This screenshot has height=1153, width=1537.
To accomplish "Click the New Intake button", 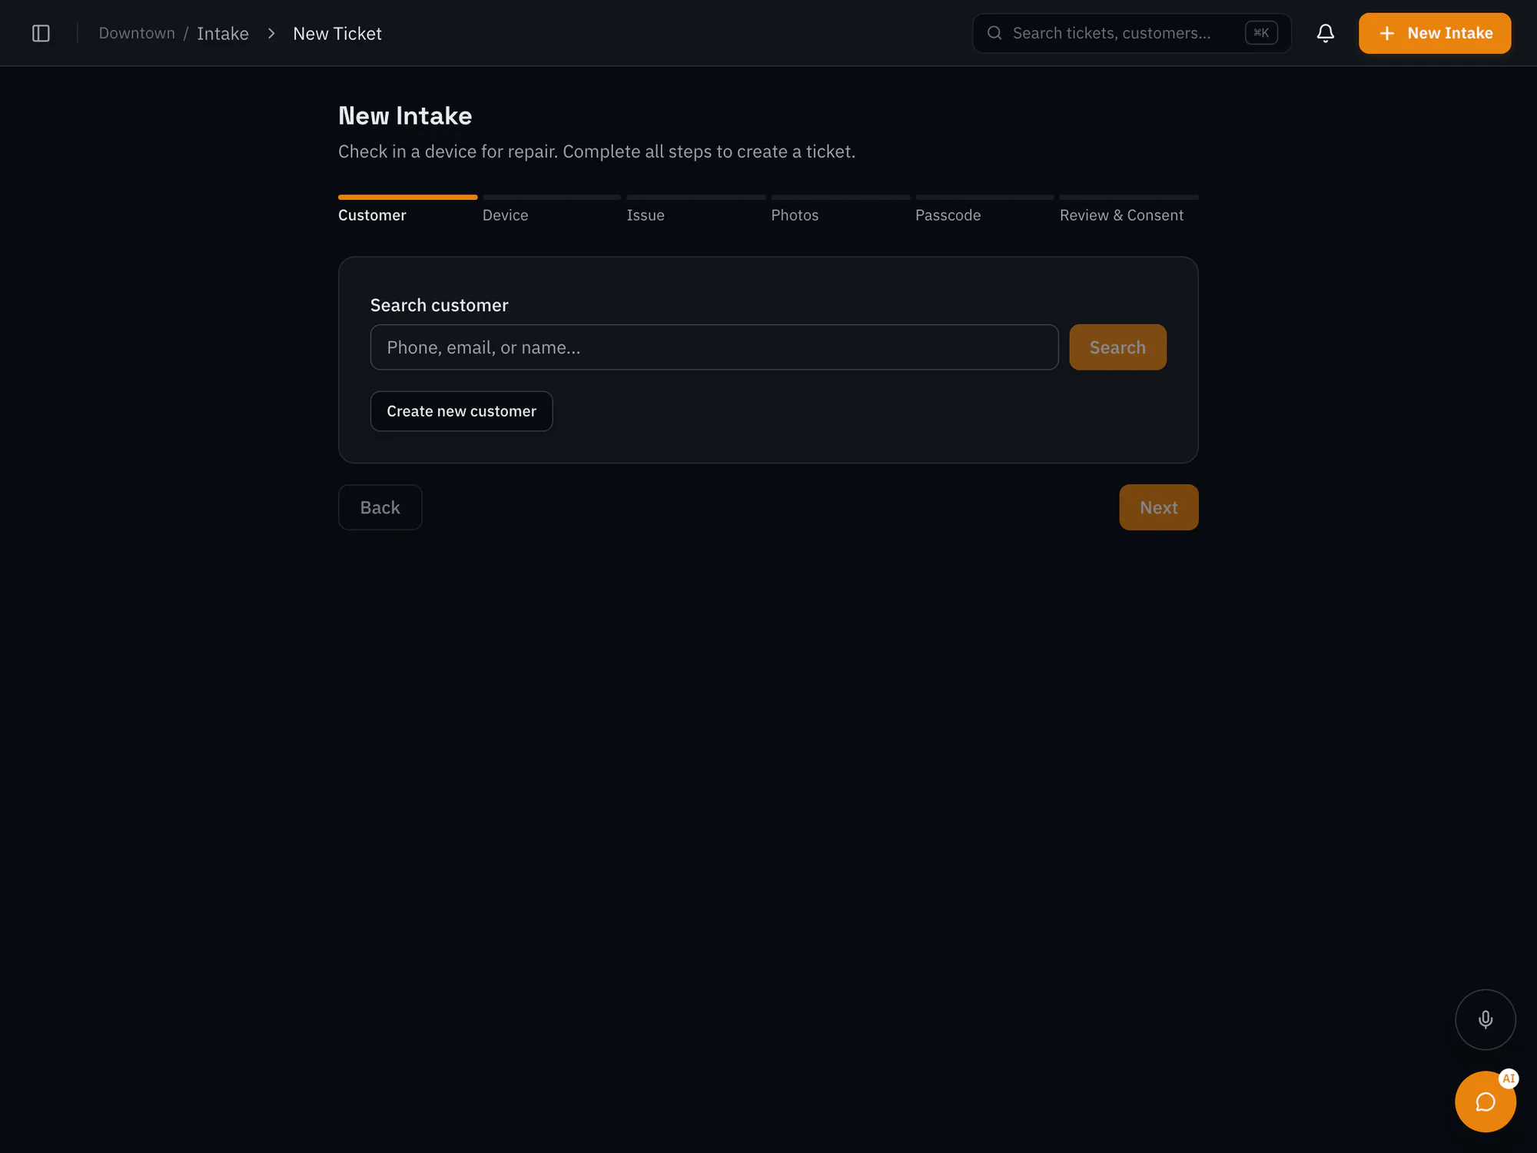I will tap(1434, 33).
